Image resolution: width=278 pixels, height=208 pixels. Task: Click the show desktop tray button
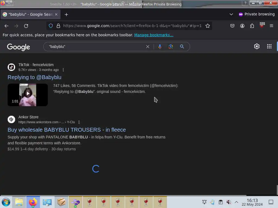[271, 202]
